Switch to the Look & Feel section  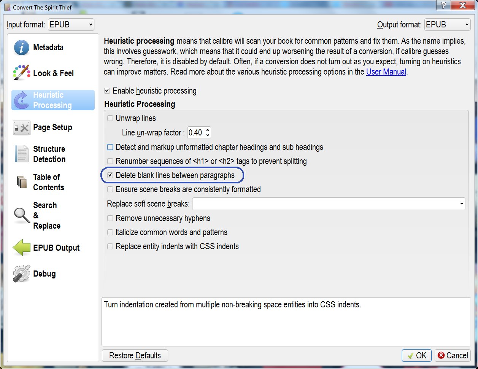tap(53, 73)
